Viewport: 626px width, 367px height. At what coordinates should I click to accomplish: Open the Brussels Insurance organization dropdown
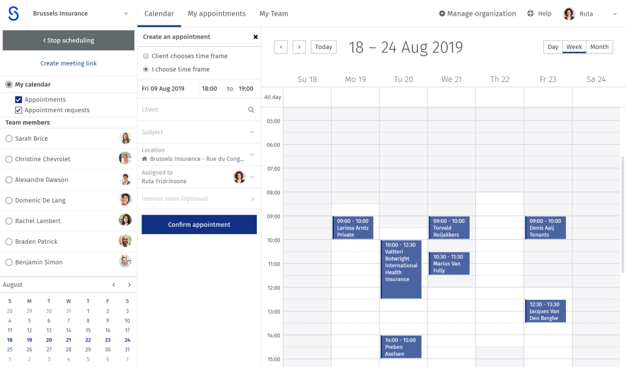coord(82,14)
